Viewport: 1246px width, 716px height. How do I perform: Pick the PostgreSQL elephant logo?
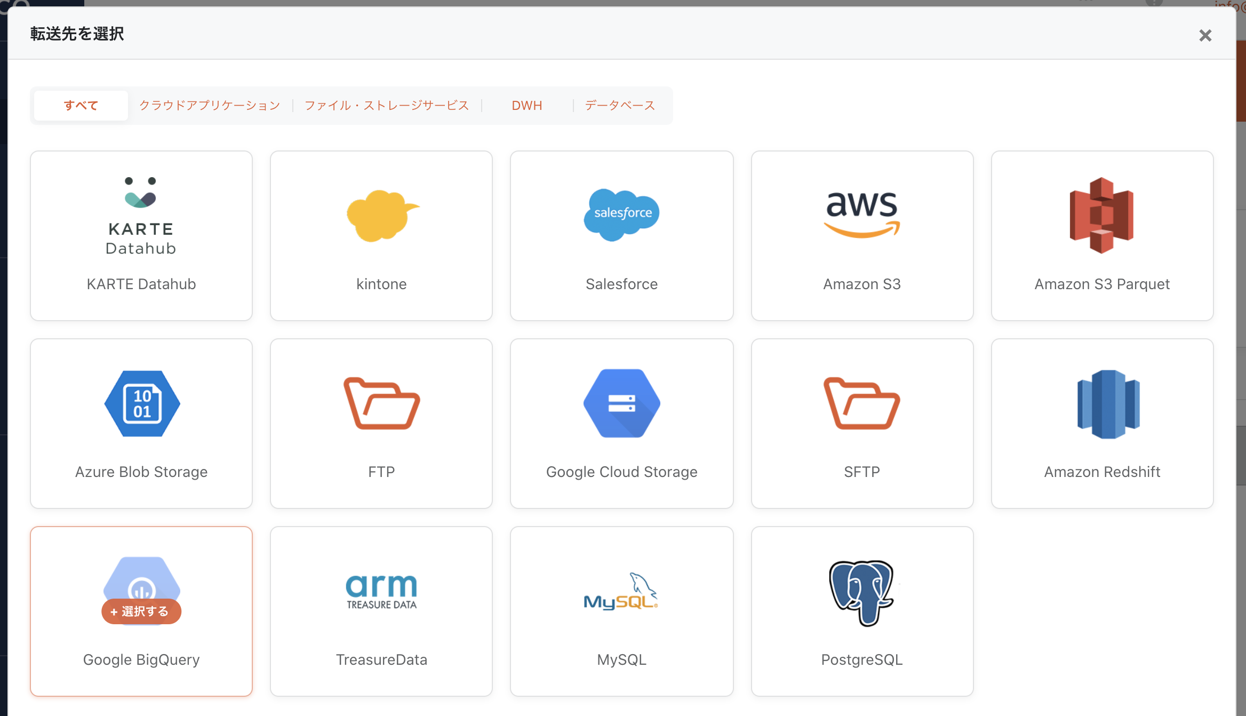tap(861, 592)
